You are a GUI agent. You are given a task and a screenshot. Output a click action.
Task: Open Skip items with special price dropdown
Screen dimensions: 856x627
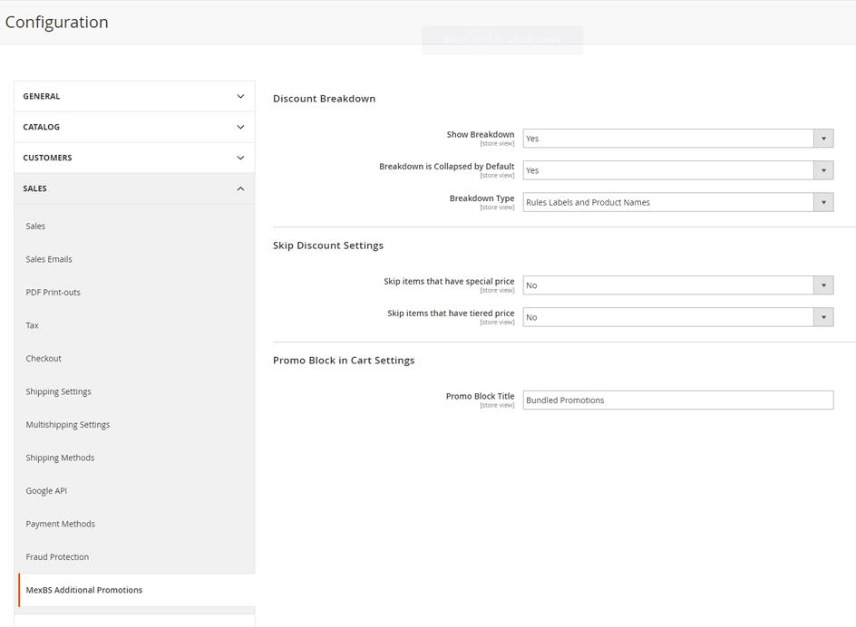[x=678, y=285]
